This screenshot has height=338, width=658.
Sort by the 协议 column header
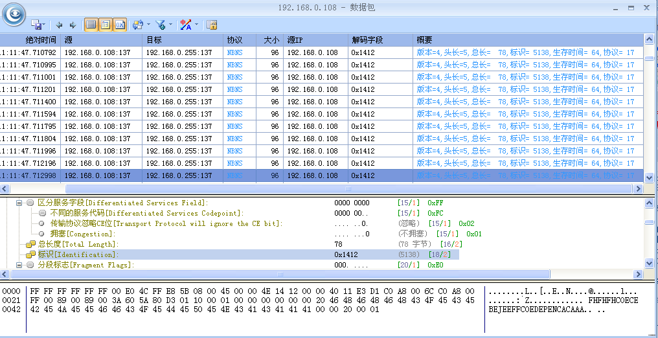[234, 40]
